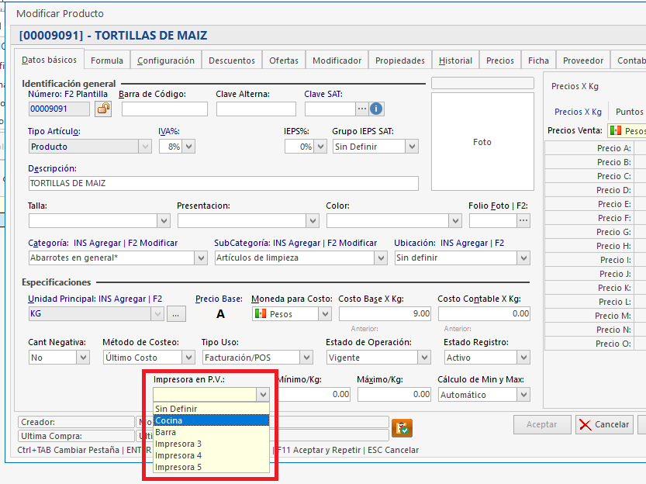Screen dimensions: 646x484
Task: Go to the Proveedor tab
Action: point(583,60)
